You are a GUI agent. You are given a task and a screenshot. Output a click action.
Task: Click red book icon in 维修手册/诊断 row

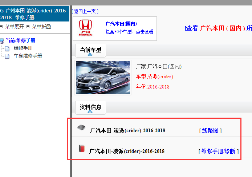pos(82,148)
